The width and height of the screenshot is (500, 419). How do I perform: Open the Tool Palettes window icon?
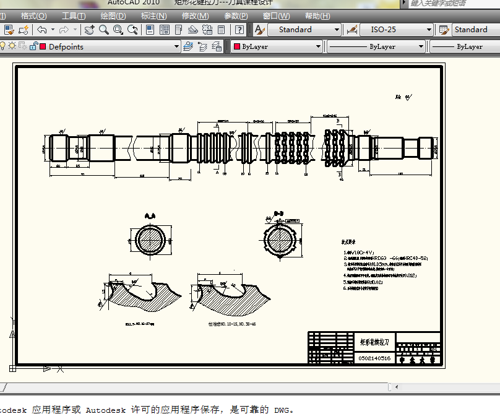[179, 30]
